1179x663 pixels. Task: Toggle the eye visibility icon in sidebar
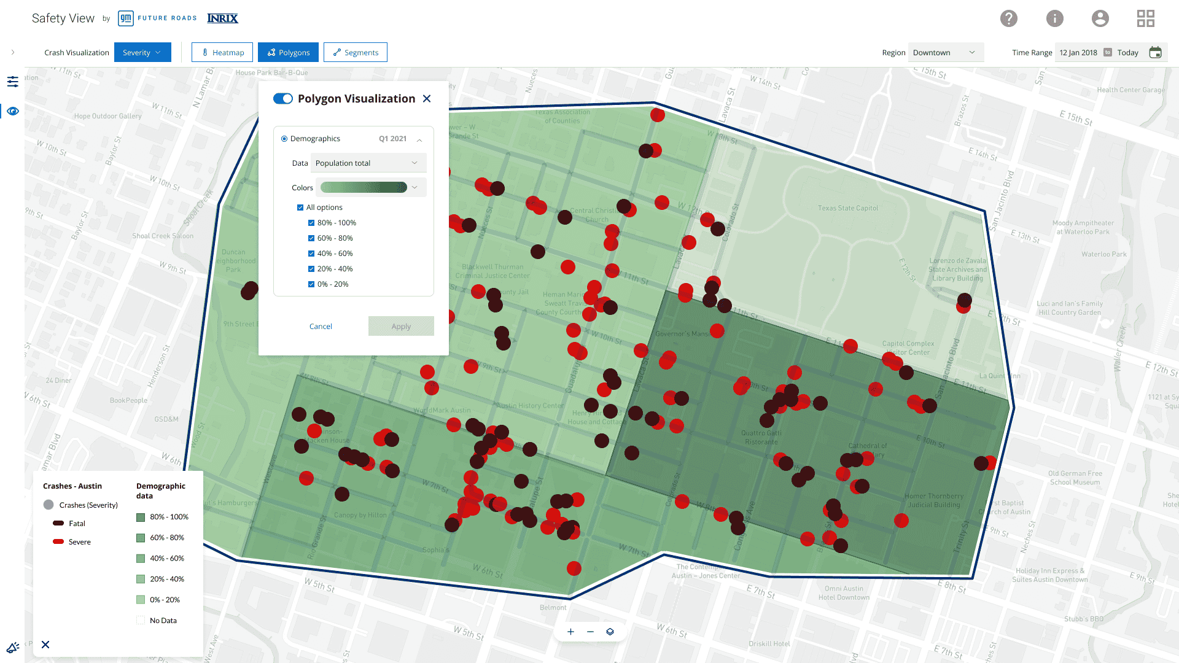[13, 111]
